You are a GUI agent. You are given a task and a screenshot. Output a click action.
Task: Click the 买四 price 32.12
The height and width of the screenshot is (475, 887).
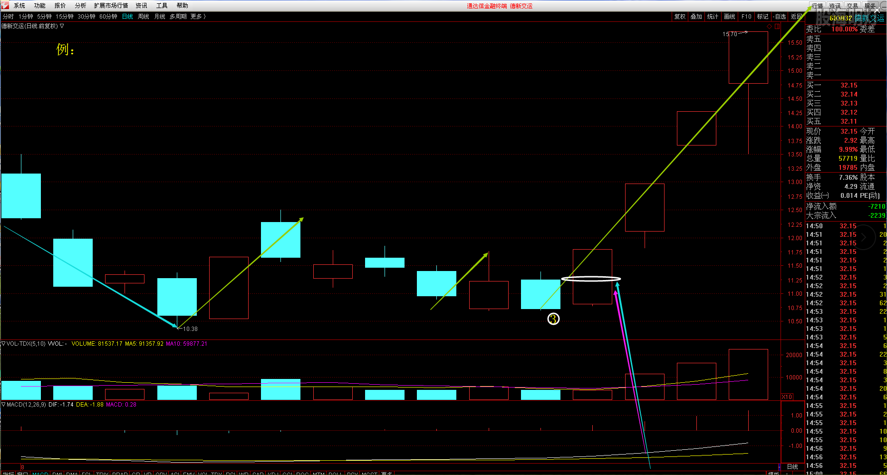tap(849, 113)
